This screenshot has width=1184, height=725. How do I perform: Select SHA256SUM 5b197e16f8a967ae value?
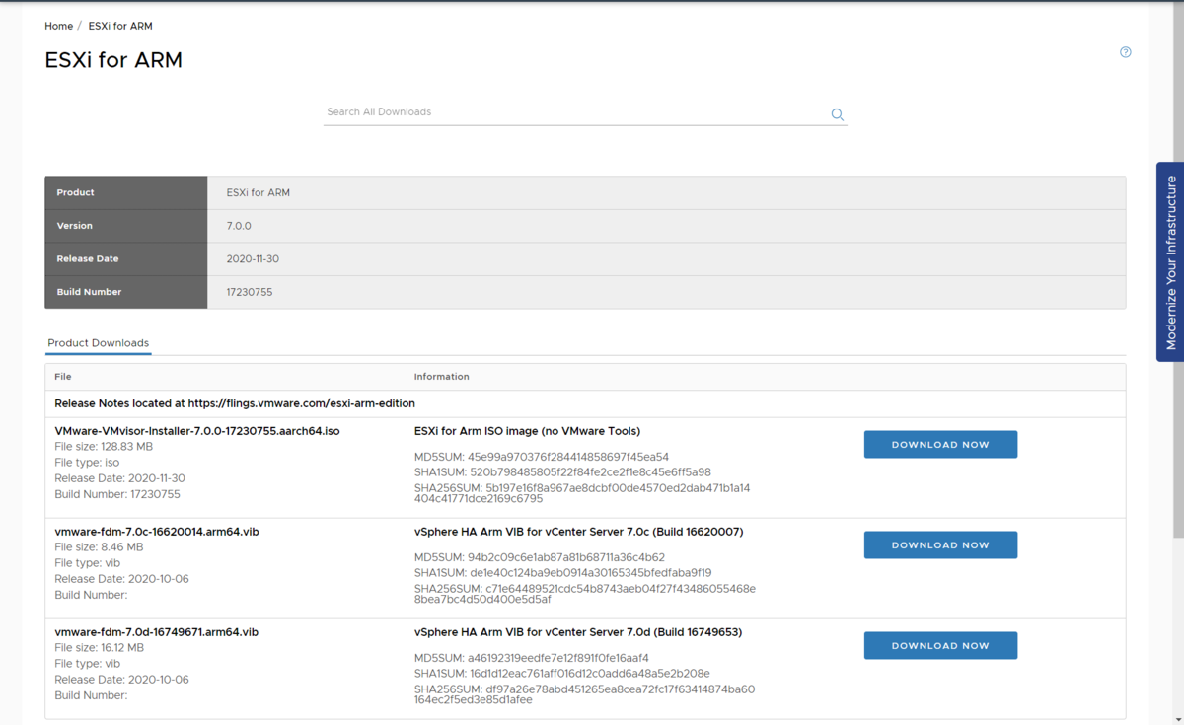582,493
